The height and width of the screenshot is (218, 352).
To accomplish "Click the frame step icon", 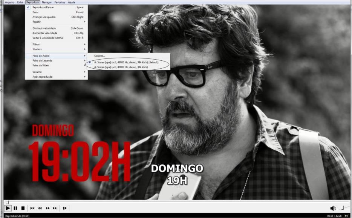I will coord(65,208).
